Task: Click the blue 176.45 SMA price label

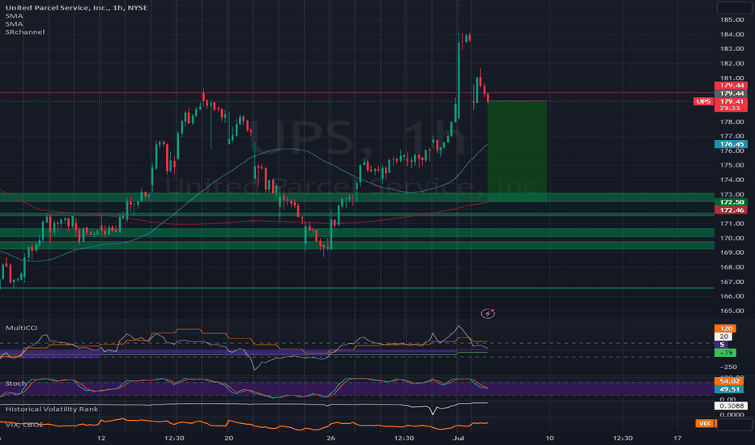Action: [x=732, y=144]
